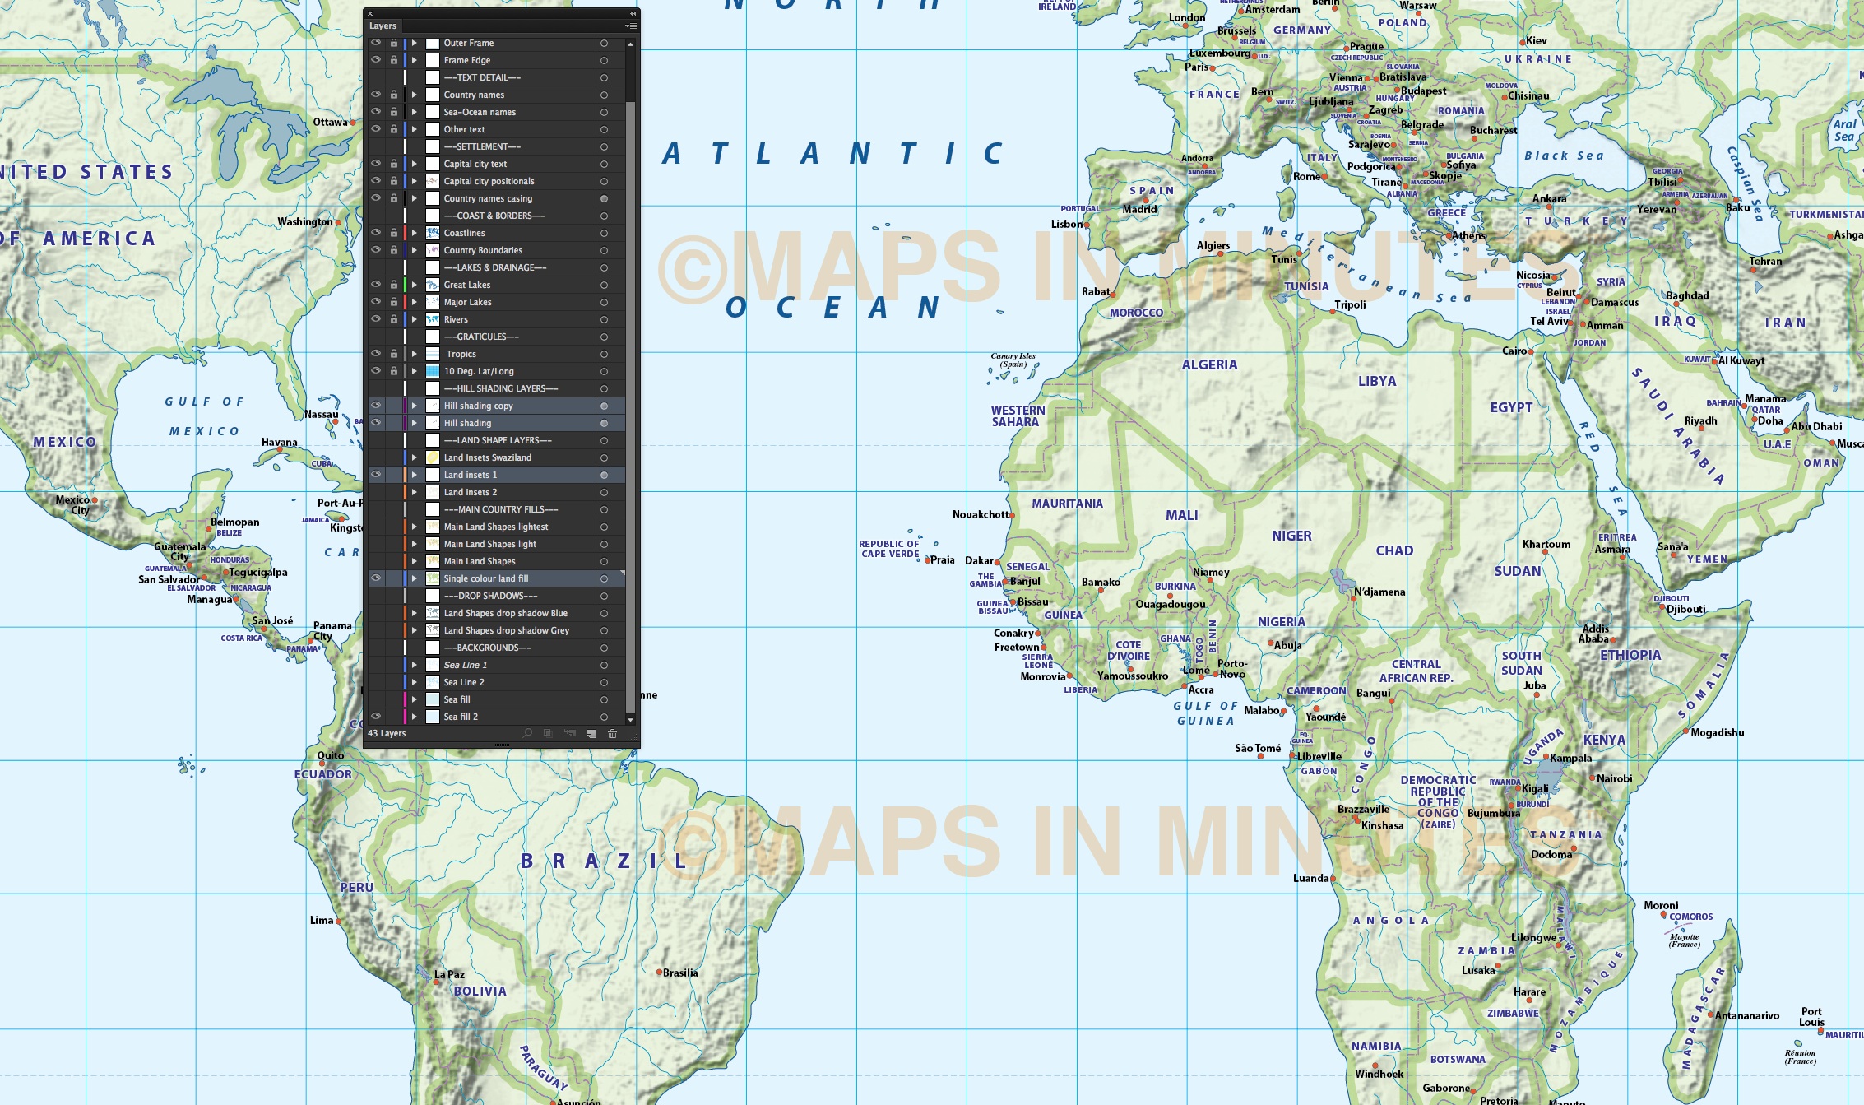Screen dimensions: 1864x1105
Task: Create a new layer with the New Layer icon
Action: (591, 733)
